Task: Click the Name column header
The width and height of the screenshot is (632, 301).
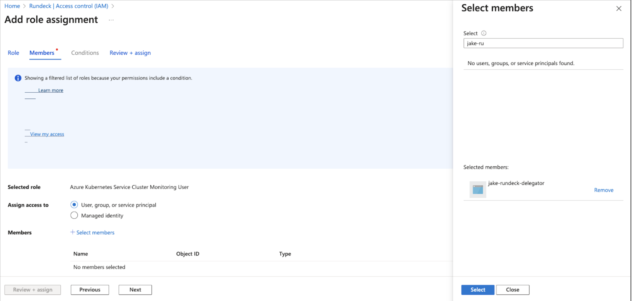Action: (x=81, y=254)
